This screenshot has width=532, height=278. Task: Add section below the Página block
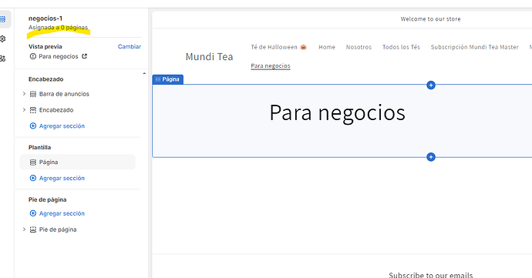[x=431, y=157]
